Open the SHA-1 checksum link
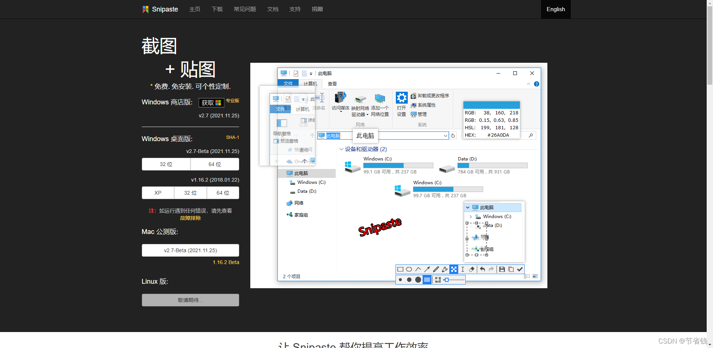Viewport: 713px width, 348px height. click(x=232, y=137)
